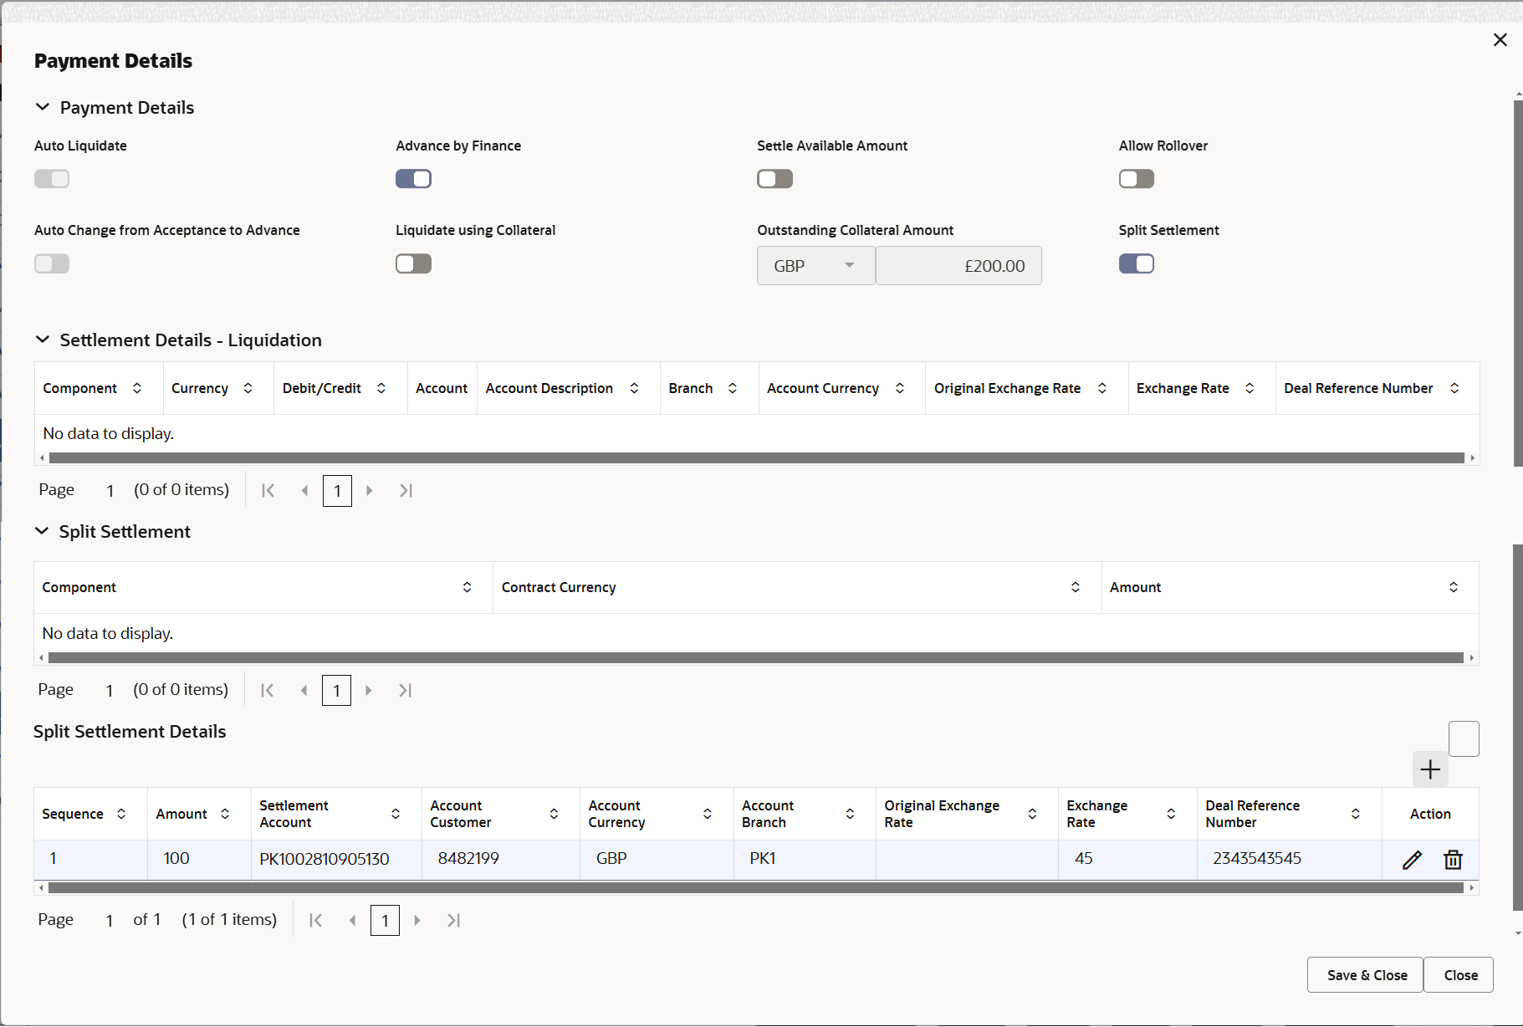
Task: Click the Outstanding Collateral Amount field
Action: [x=958, y=265]
